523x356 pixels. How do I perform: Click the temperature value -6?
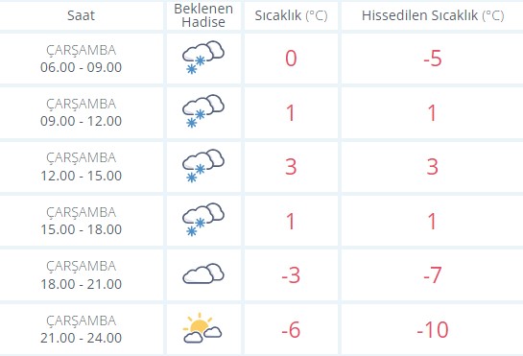(x=291, y=330)
